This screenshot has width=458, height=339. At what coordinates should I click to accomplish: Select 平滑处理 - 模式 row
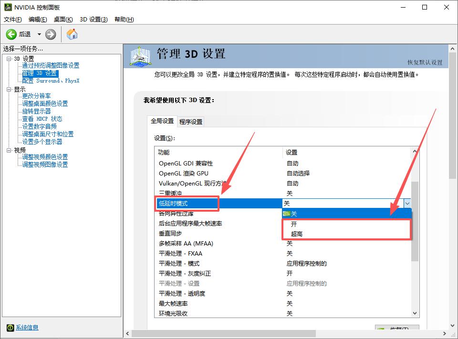point(283,263)
